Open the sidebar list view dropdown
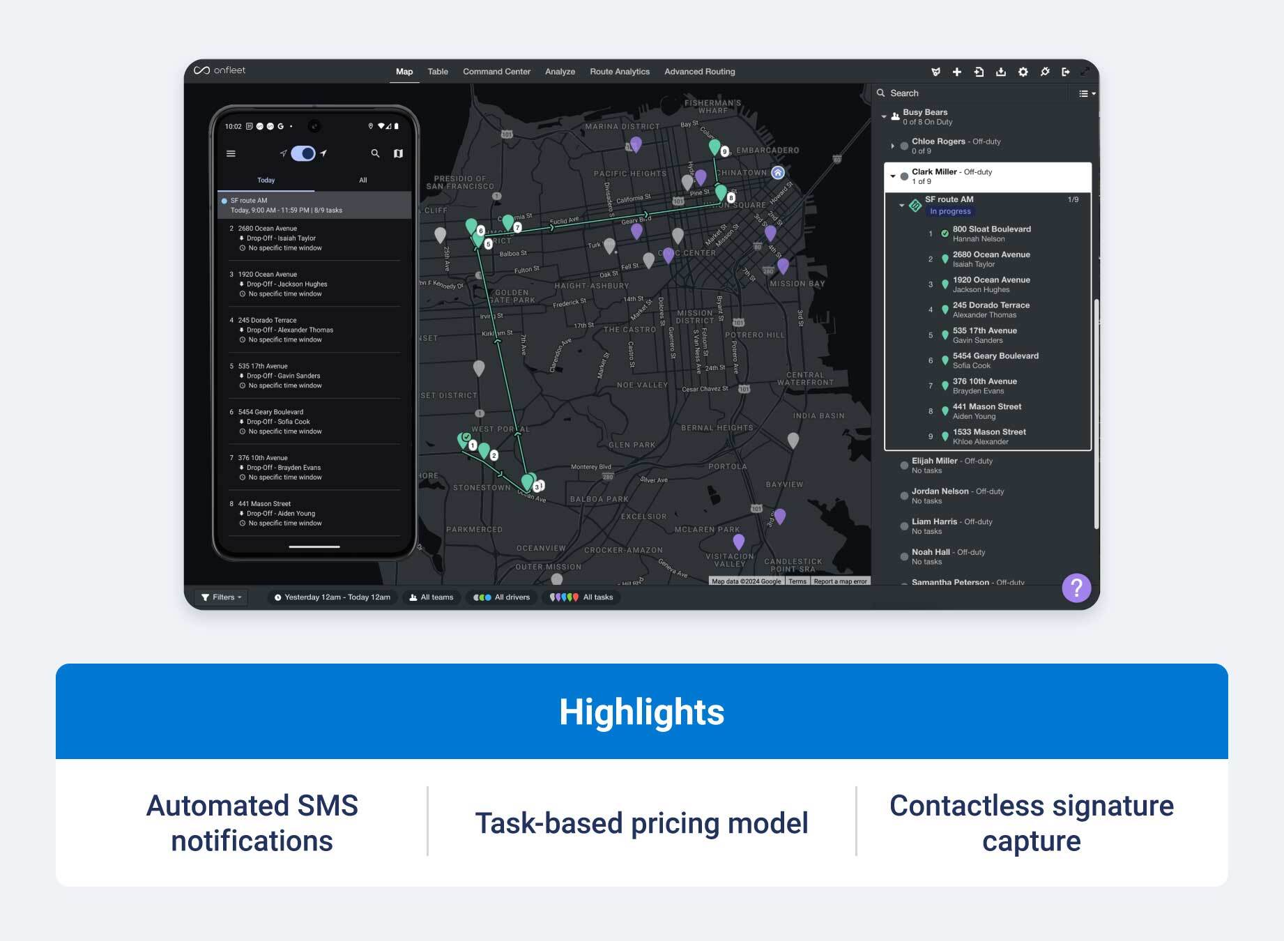Image resolution: width=1284 pixels, height=941 pixels. click(1087, 93)
